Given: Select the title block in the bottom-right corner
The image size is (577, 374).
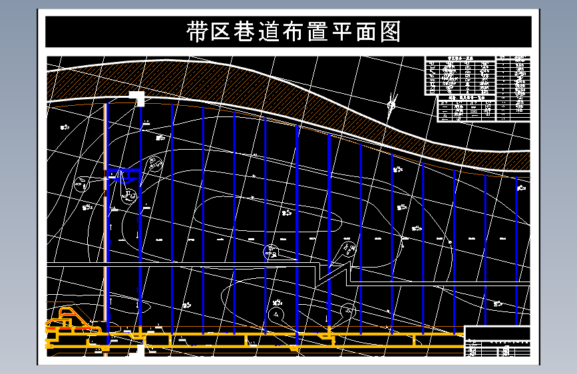Looking at the screenshot, I should click(x=497, y=341).
